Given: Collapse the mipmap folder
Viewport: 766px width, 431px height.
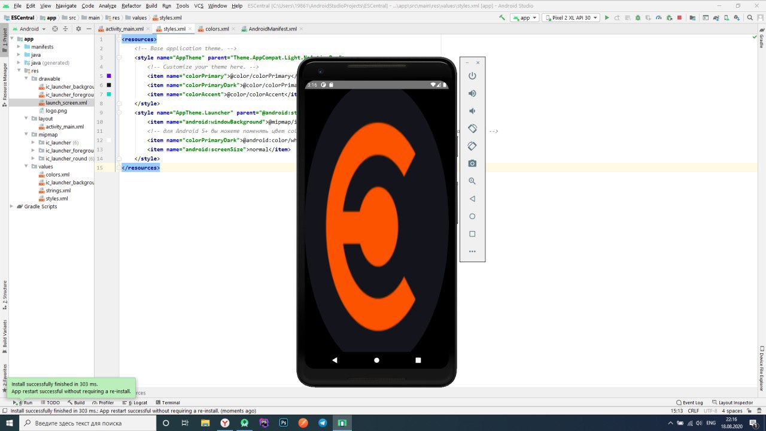Looking at the screenshot, I should coord(27,135).
